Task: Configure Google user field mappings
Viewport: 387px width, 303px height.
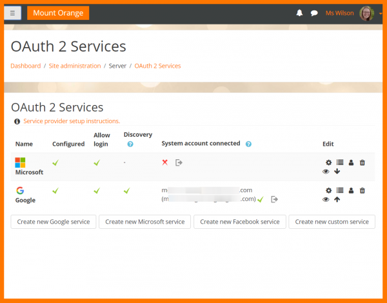Action: click(351, 190)
